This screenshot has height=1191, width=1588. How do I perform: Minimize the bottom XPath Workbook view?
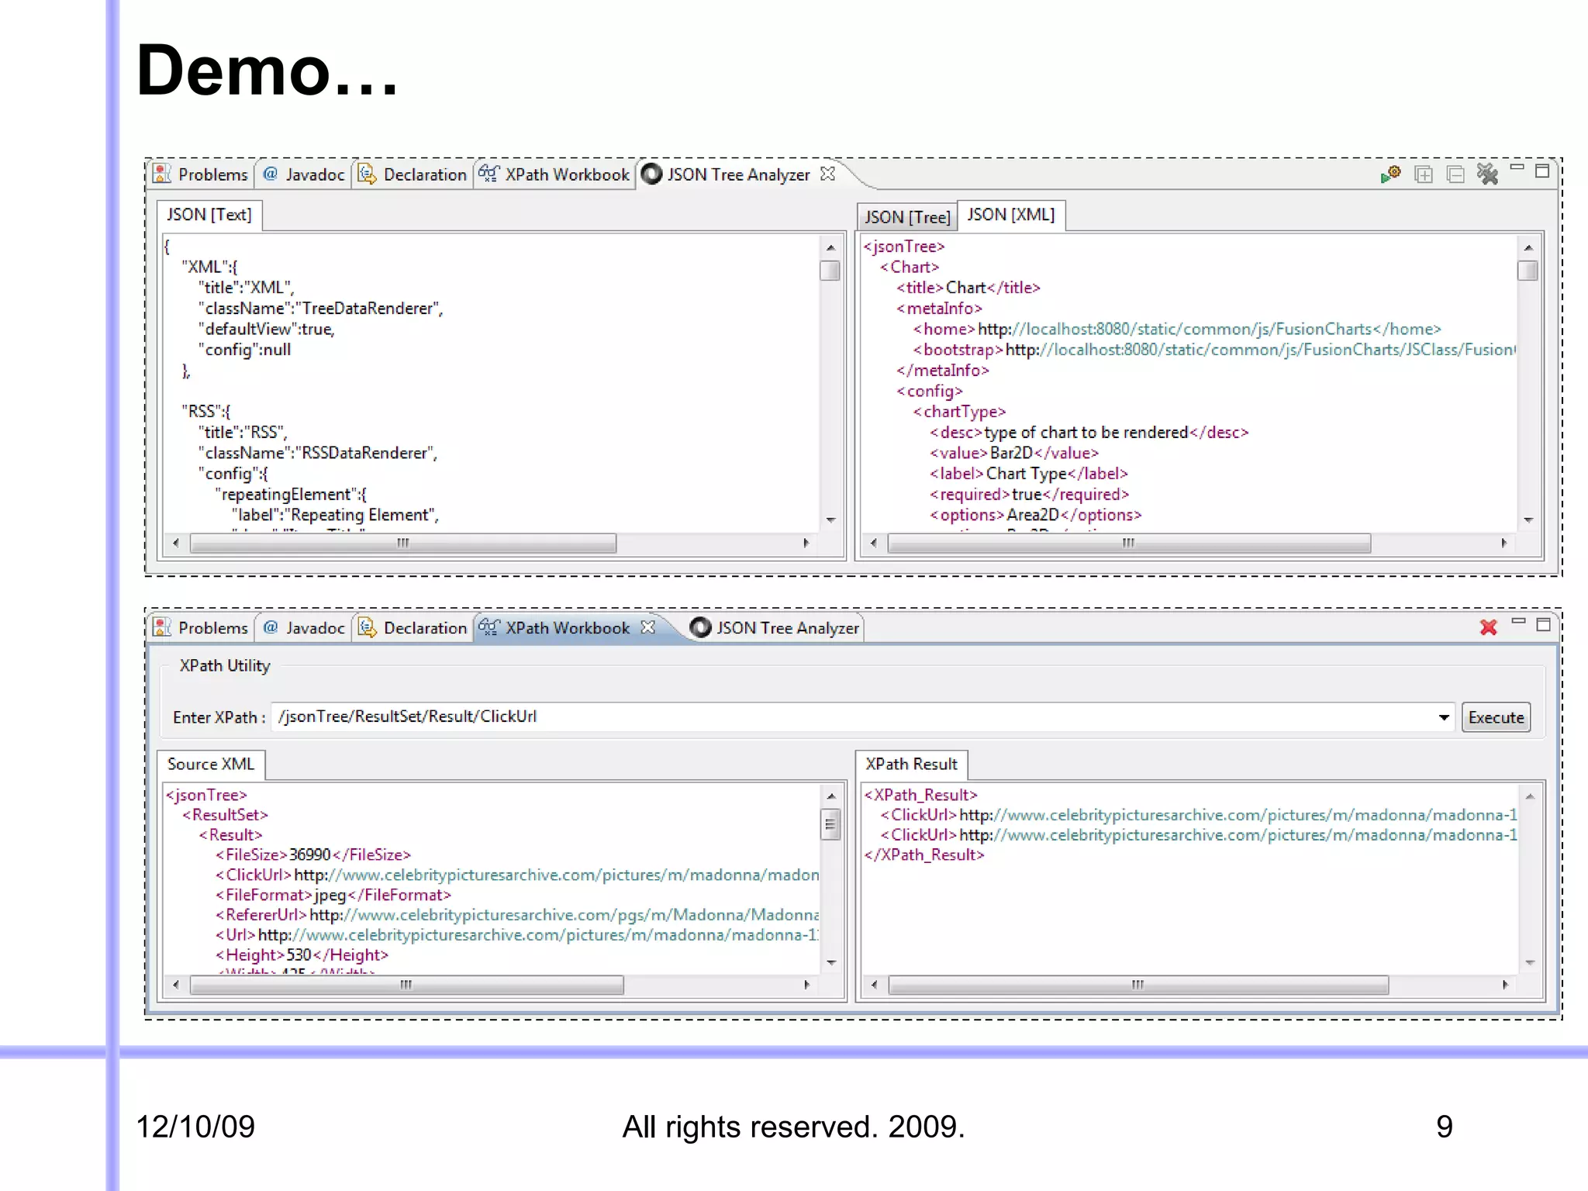[x=1518, y=622]
